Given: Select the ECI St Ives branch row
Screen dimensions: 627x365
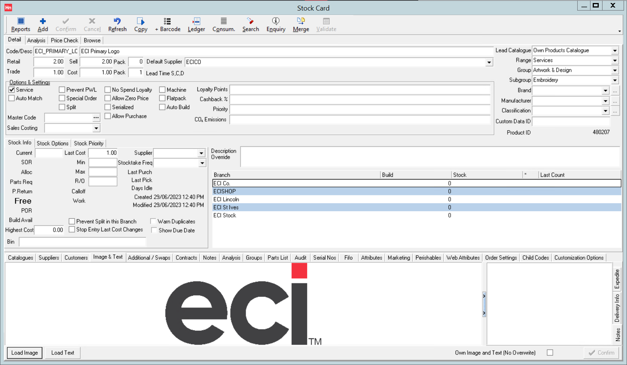Looking at the screenshot, I should click(x=417, y=207).
